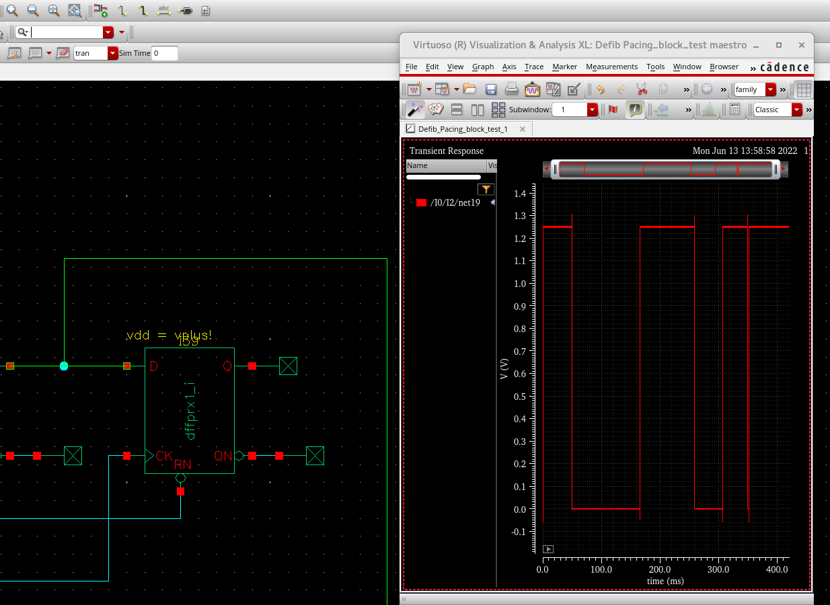The image size is (830, 605).
Task: Click the annotation comment balloon icon
Action: (x=35, y=53)
